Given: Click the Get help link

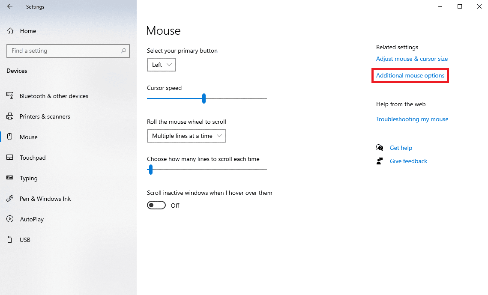Looking at the screenshot, I should [x=401, y=148].
